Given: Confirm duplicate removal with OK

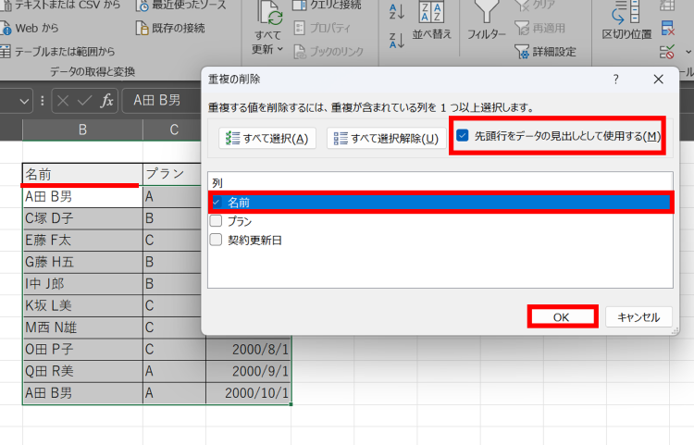Looking at the screenshot, I should [562, 316].
